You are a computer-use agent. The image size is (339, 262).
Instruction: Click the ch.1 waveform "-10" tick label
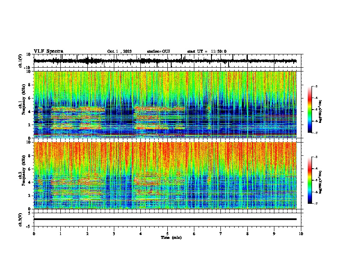[28, 68]
